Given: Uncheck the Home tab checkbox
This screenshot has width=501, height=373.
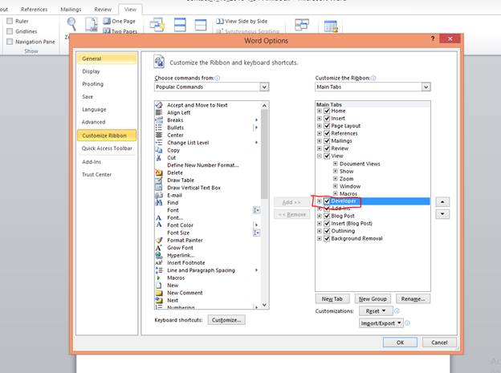Looking at the screenshot, I should pos(327,111).
